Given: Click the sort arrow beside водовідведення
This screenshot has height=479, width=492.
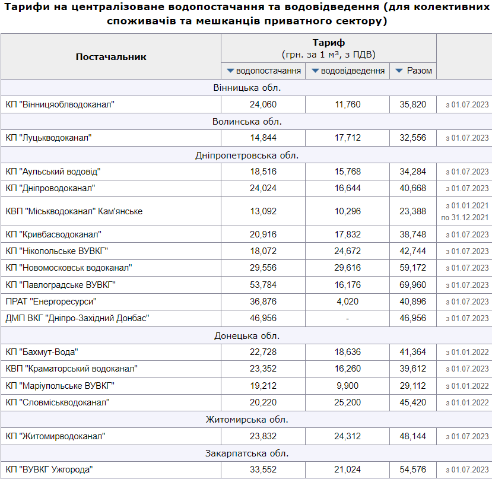Looking at the screenshot, I should [x=315, y=71].
